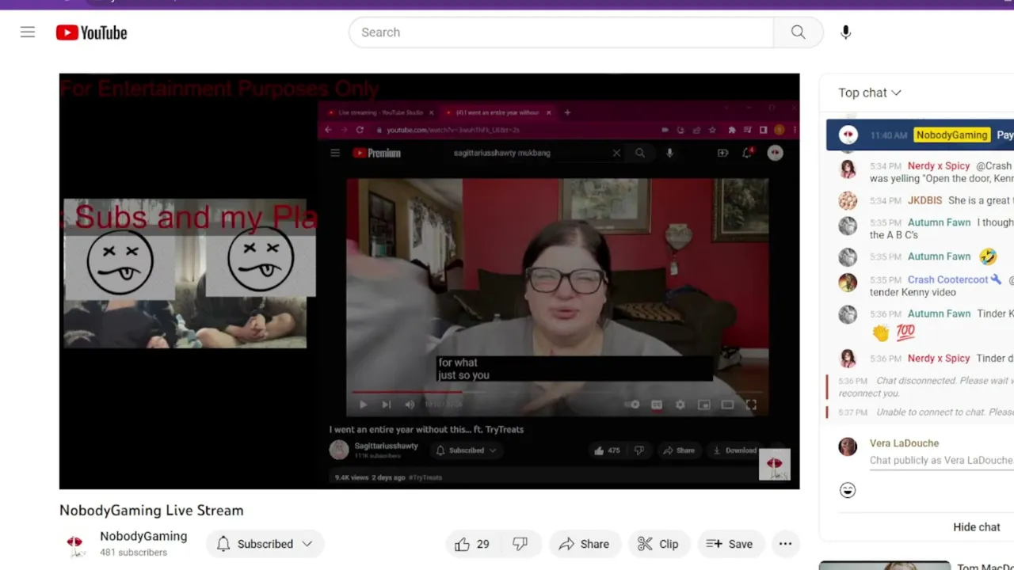Screen dimensions: 1014x570
Task: Open the chat emoji picker
Action: click(x=848, y=490)
